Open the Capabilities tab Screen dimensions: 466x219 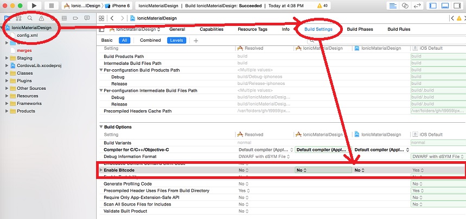(211, 29)
